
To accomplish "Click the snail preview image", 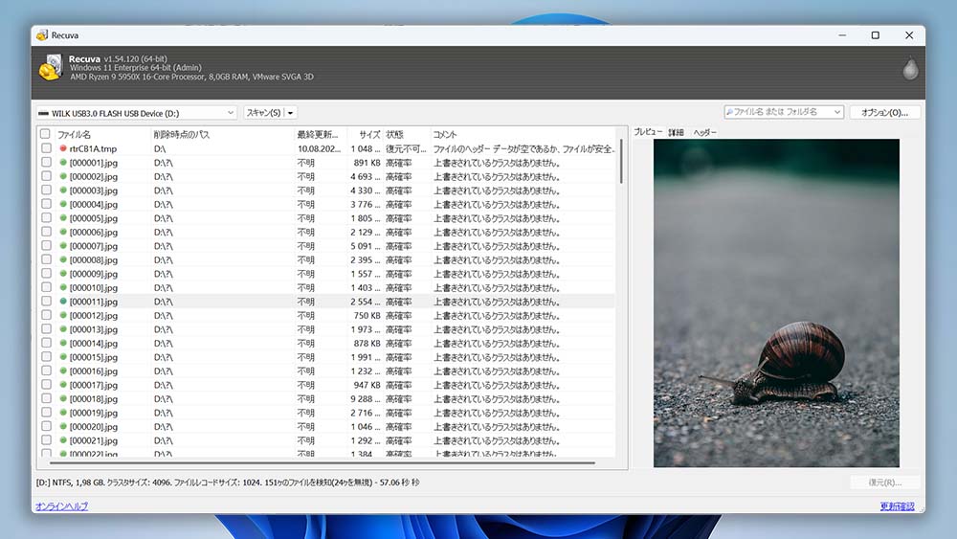I will 776,303.
